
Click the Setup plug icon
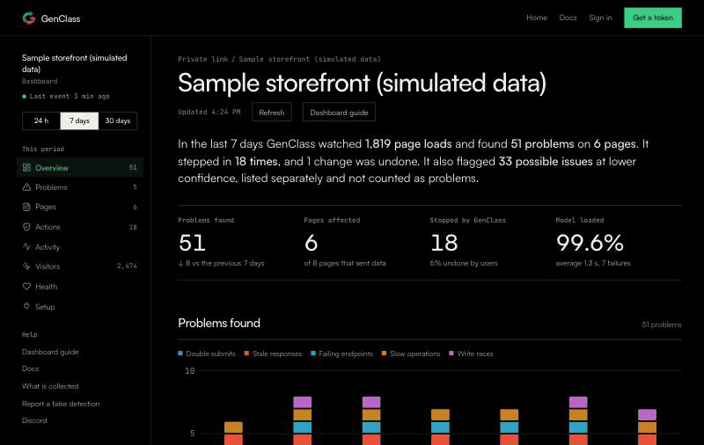tap(26, 306)
